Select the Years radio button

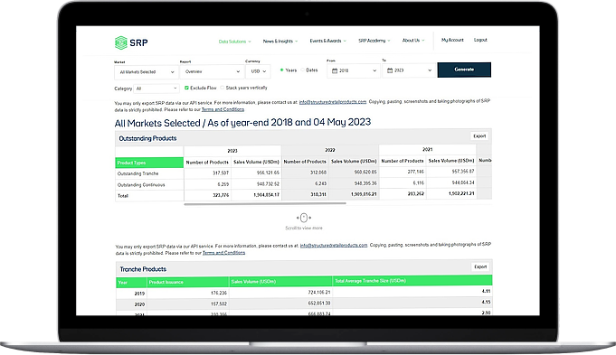coord(281,70)
